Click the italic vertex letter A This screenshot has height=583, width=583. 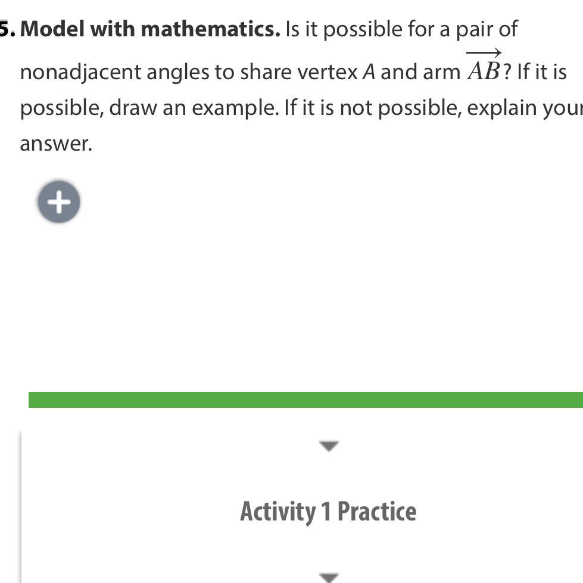pos(369,73)
